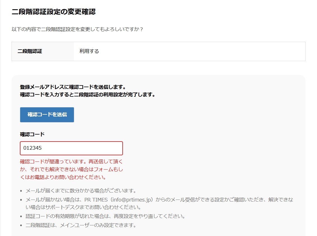The width and height of the screenshot is (317, 236).
Task: Click the PR TIMES text in notes
Action: [x=96, y=200]
